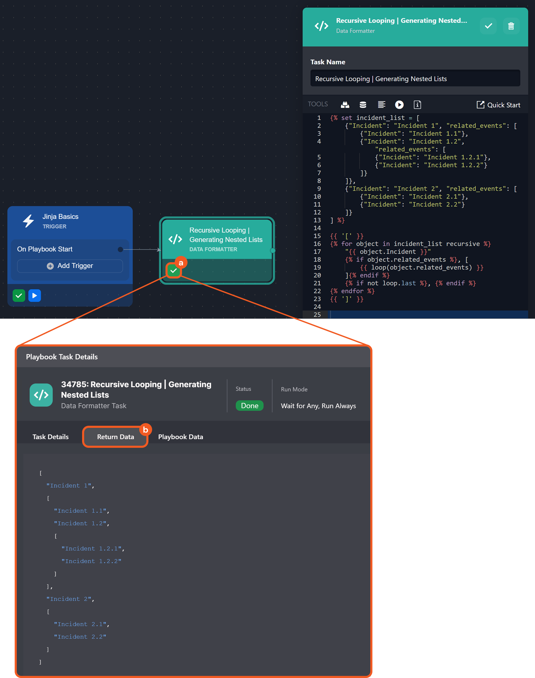
Task: Click the building blocks tool icon
Action: (x=345, y=105)
